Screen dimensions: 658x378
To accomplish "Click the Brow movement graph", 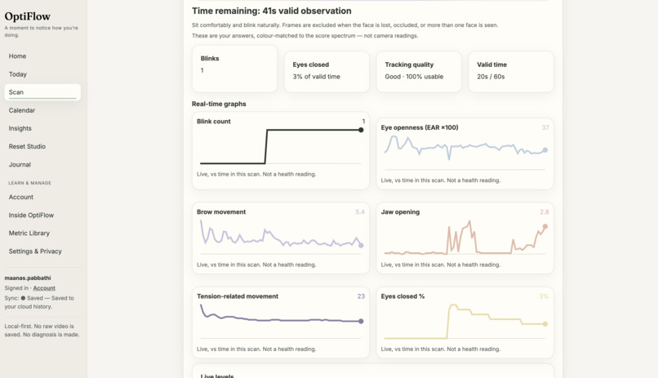I will pos(281,238).
